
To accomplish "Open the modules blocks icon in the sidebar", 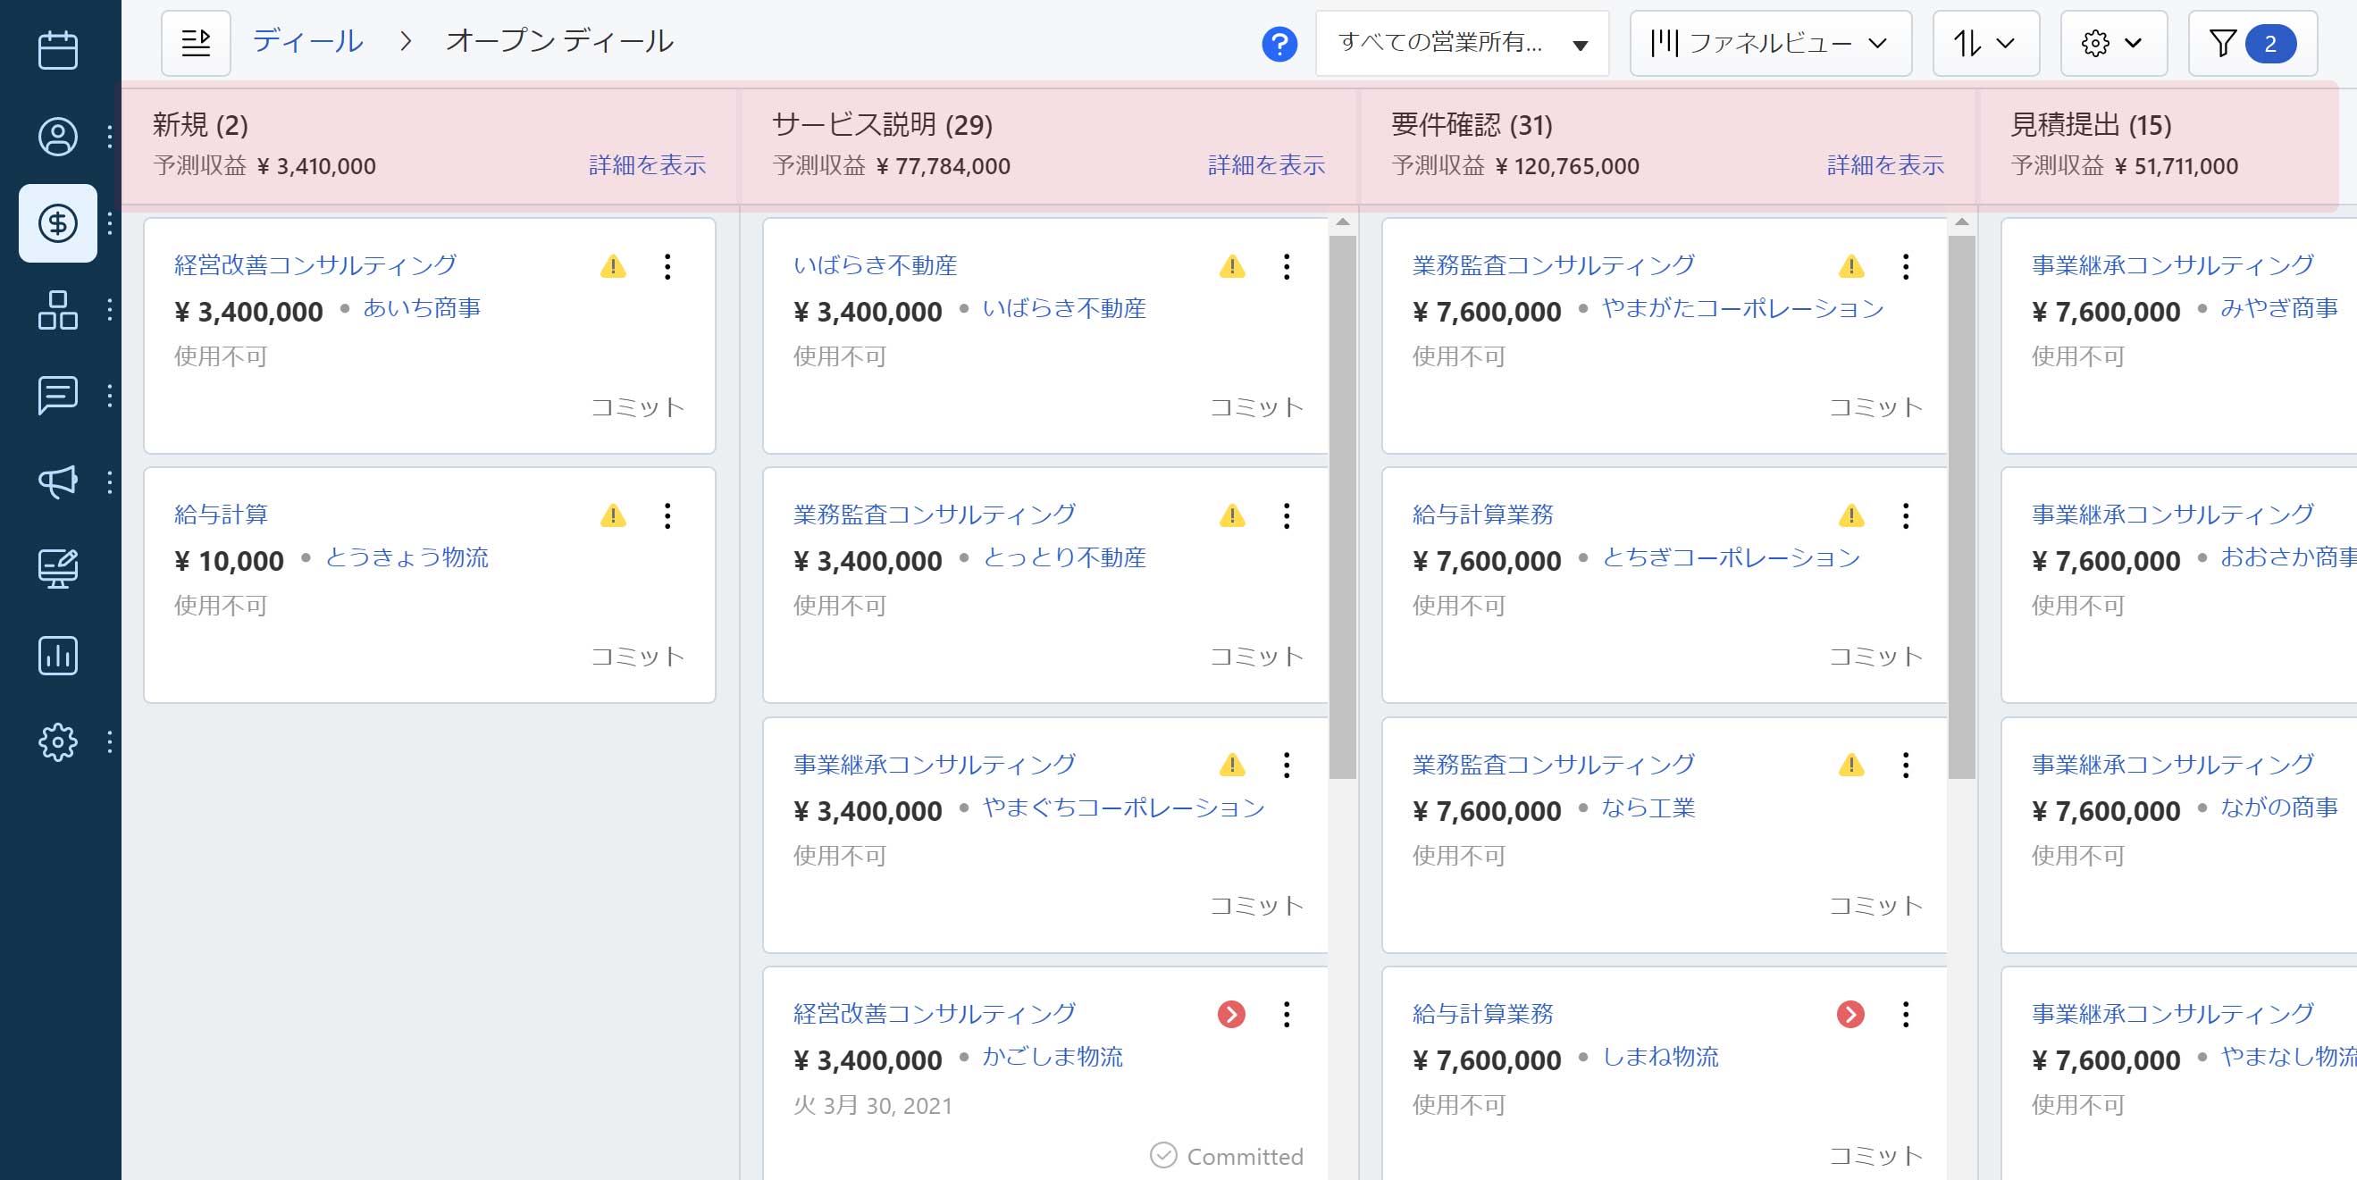I will tap(58, 310).
